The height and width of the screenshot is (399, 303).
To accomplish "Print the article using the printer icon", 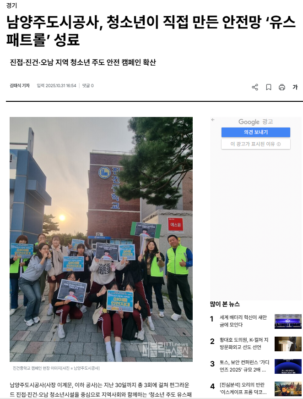I will coord(282,87).
